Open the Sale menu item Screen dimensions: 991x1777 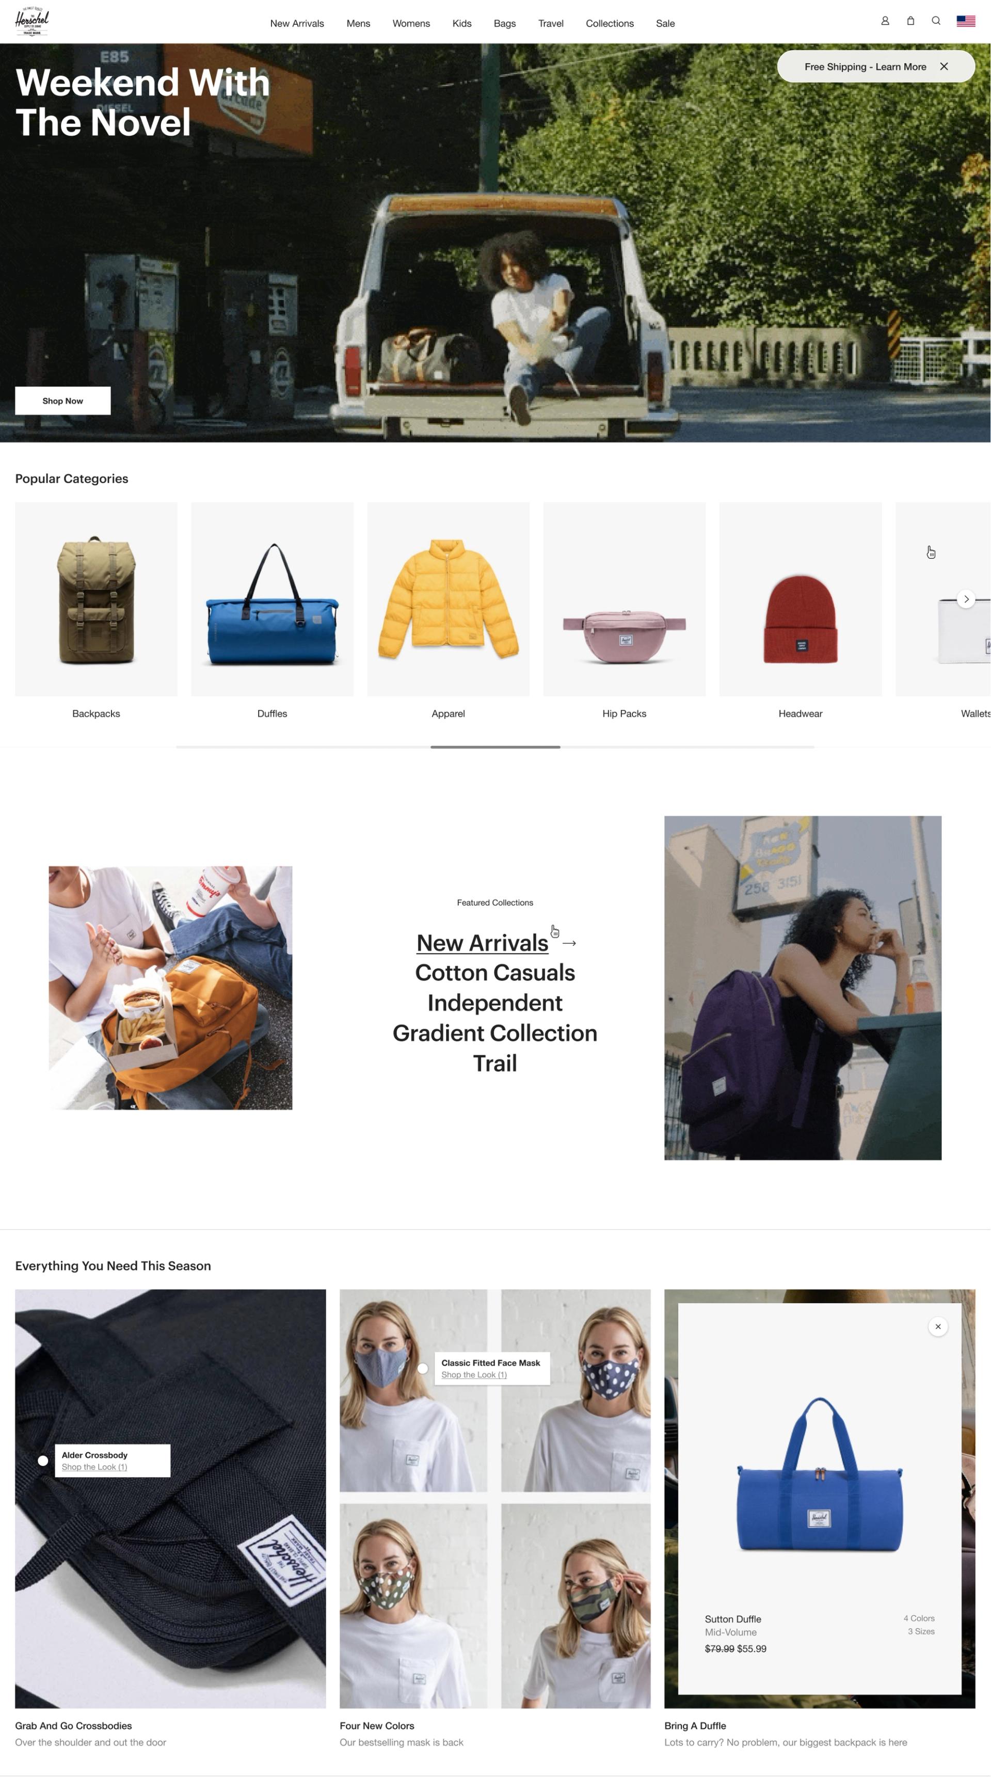pyautogui.click(x=665, y=23)
